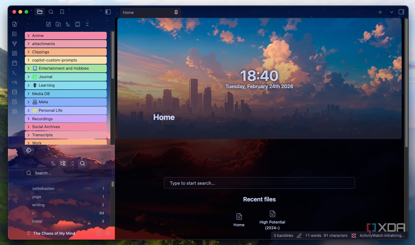This screenshot has height=245, width=415.
Task: Toggle auto-reveal current file in explorer
Action: (x=78, y=24)
